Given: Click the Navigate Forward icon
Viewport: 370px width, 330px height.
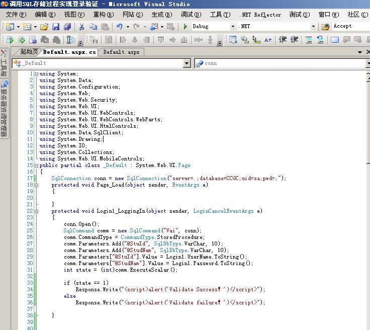Looking at the screenshot, I should 170,27.
